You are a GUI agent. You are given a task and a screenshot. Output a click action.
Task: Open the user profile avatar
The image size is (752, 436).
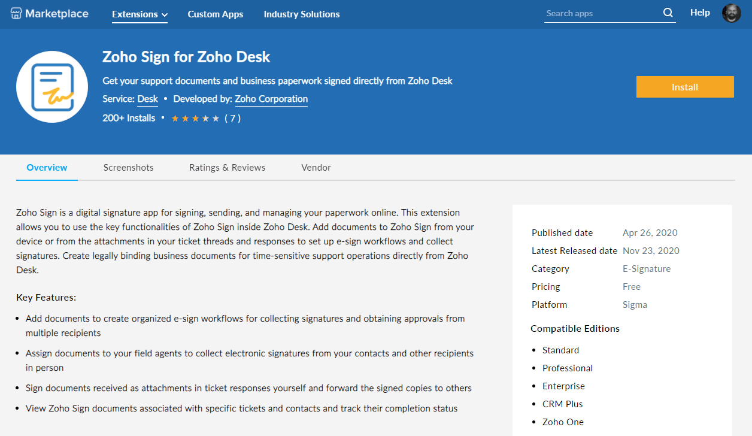(x=732, y=13)
